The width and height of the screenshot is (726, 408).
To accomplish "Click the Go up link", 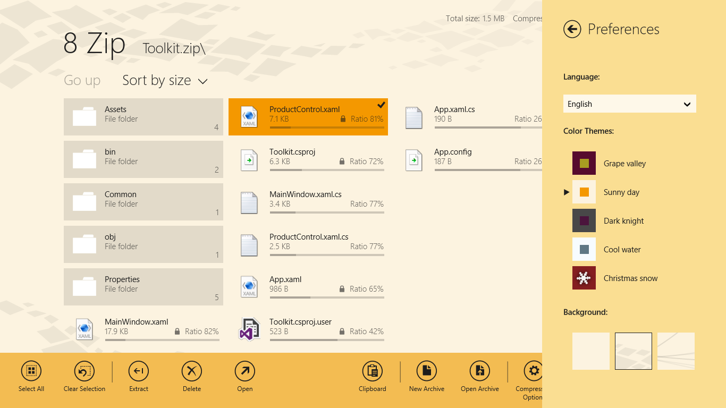I will (82, 80).
